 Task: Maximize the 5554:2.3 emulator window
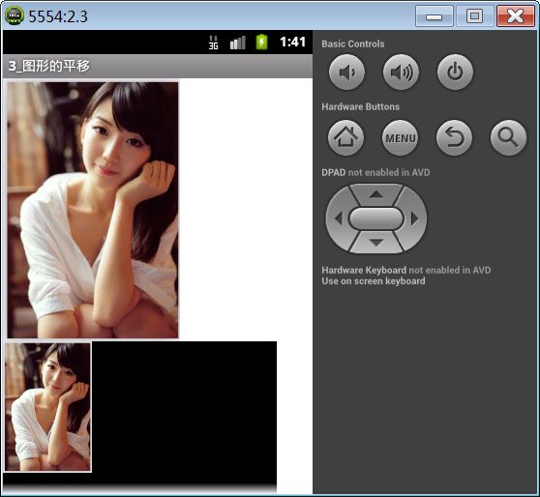pyautogui.click(x=474, y=15)
